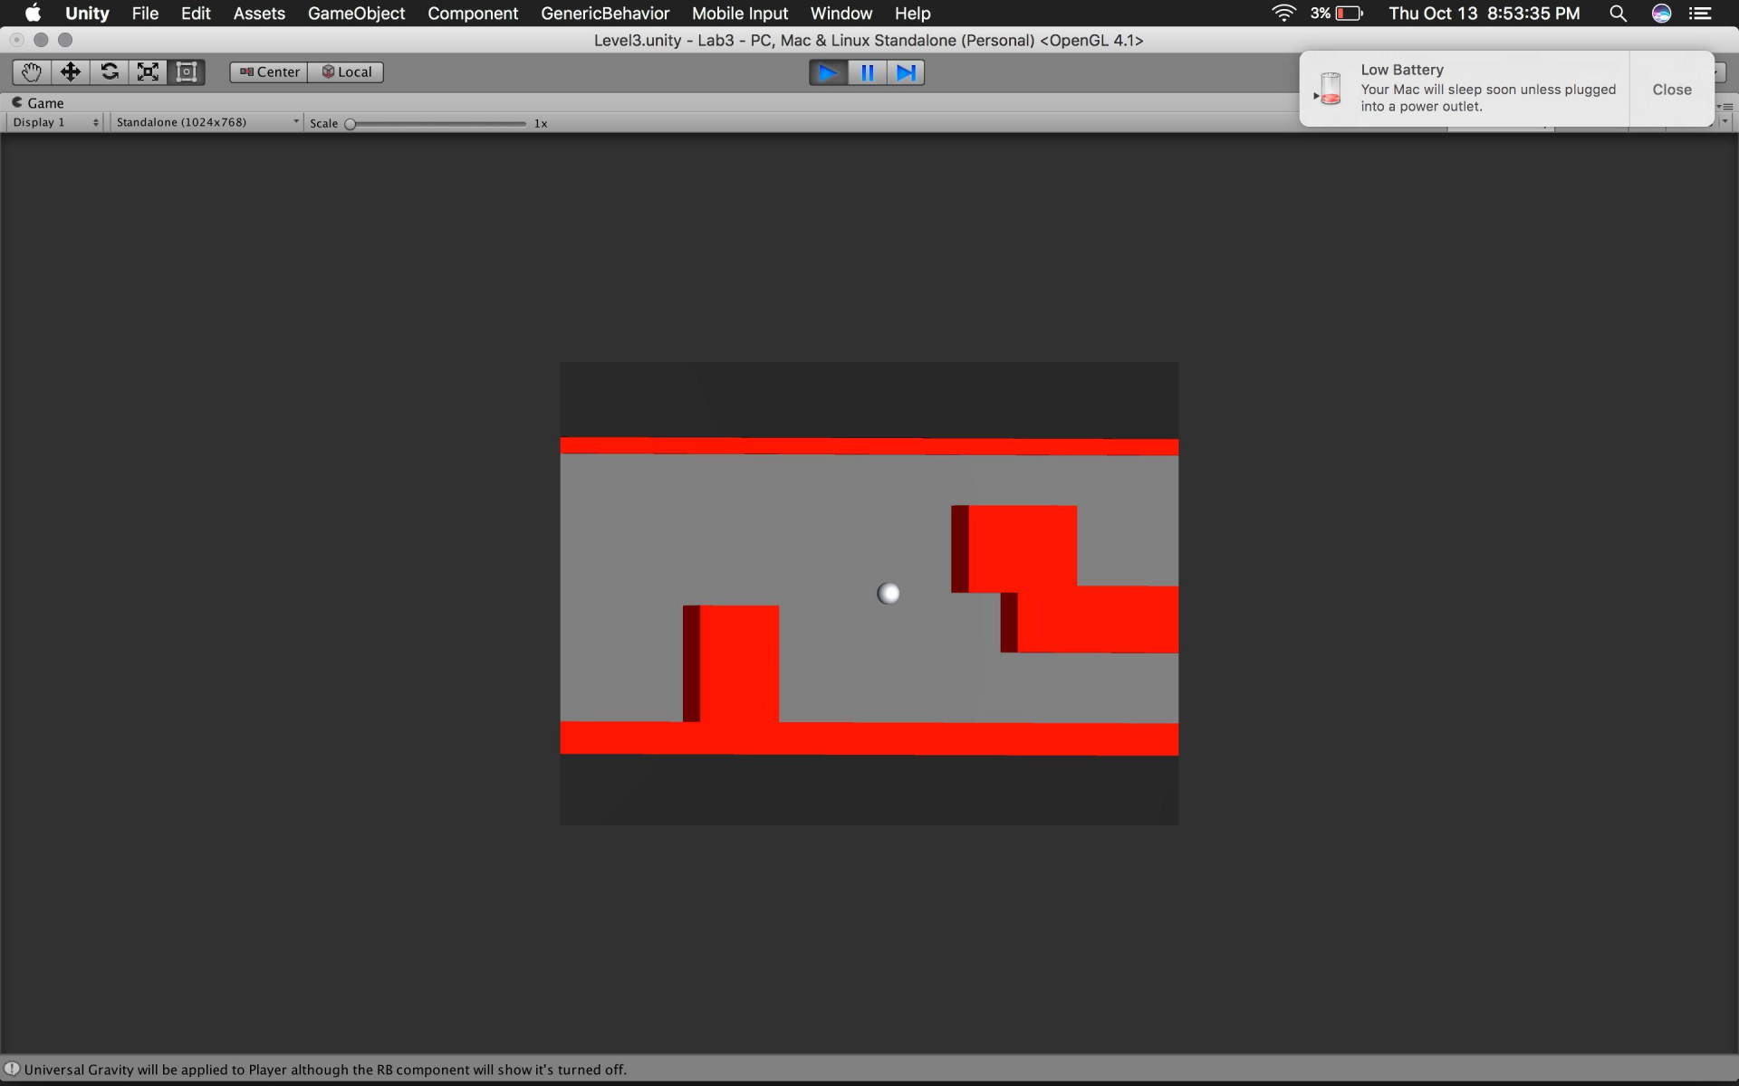Image resolution: width=1739 pixels, height=1086 pixels.
Task: Open the clock showing Thu Oct 13
Action: pos(1484,14)
